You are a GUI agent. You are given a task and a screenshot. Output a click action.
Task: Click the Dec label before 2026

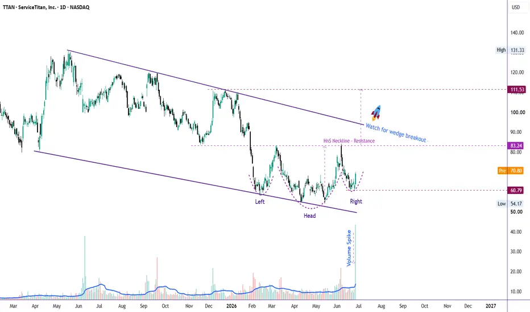(x=209, y=306)
